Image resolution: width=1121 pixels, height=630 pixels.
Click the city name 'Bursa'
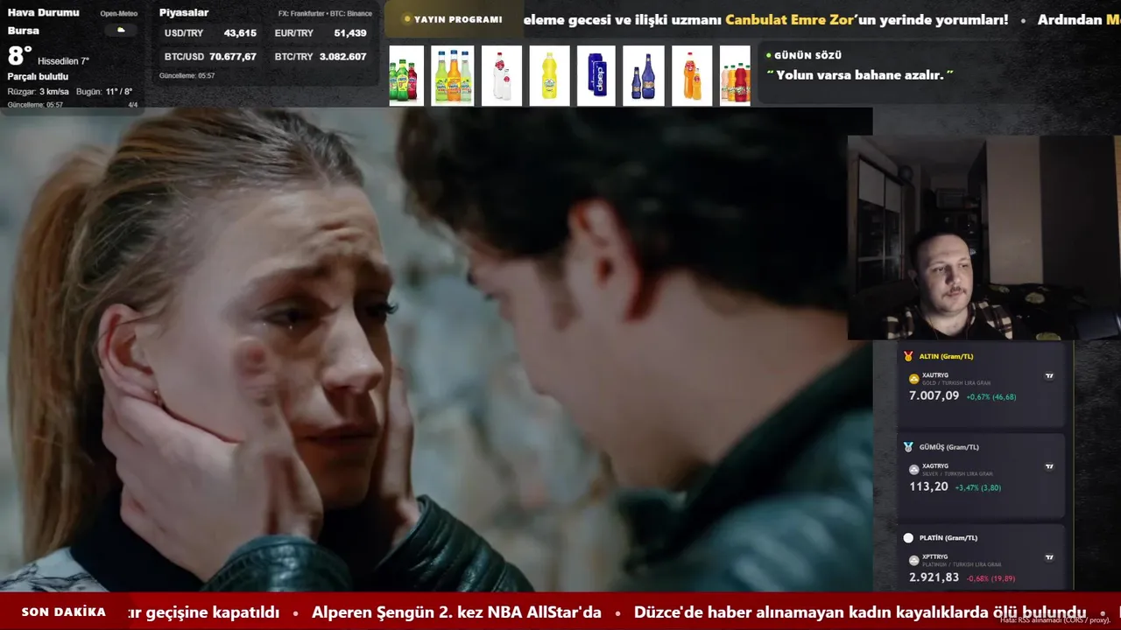(24, 31)
